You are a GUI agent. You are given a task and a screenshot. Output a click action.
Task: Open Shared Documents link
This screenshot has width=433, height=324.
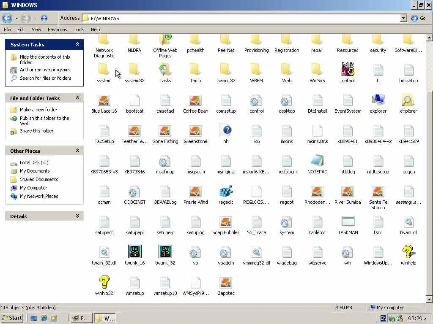39,179
